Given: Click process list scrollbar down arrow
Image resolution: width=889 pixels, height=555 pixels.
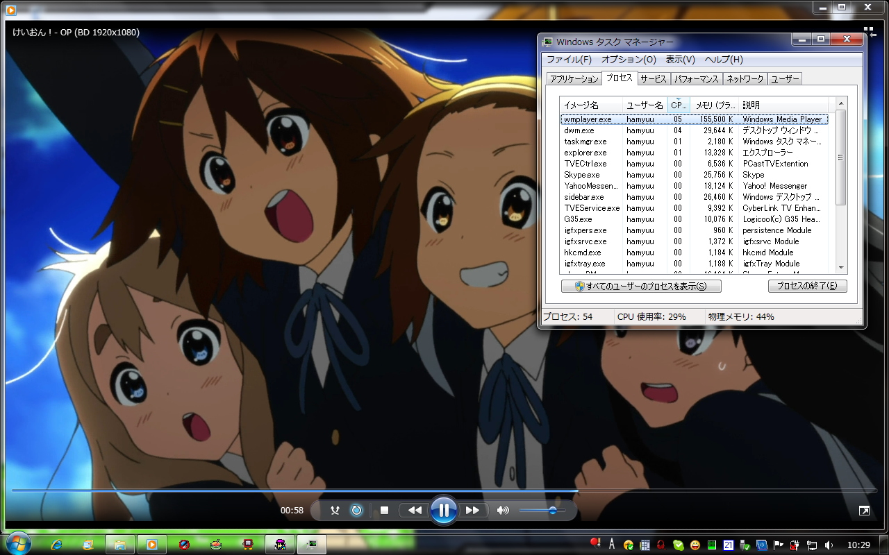Looking at the screenshot, I should (x=840, y=268).
